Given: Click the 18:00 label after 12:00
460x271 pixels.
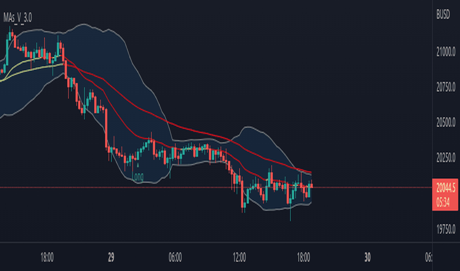Looking at the screenshot, I should [x=304, y=258].
